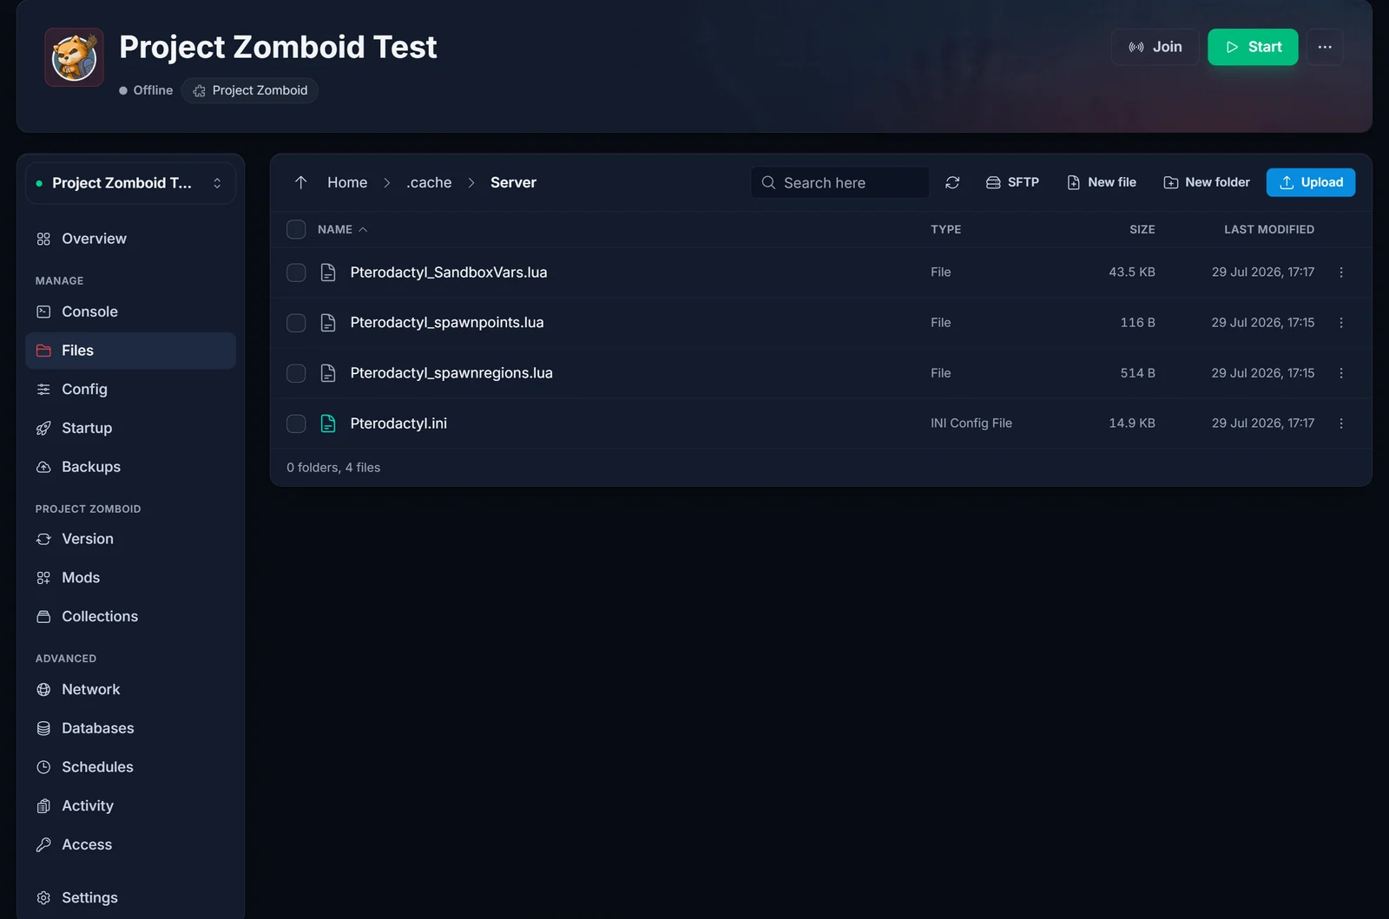This screenshot has height=919, width=1389.
Task: Select the Pterodactyl_spawnpoints.lua checkbox
Action: tap(296, 323)
